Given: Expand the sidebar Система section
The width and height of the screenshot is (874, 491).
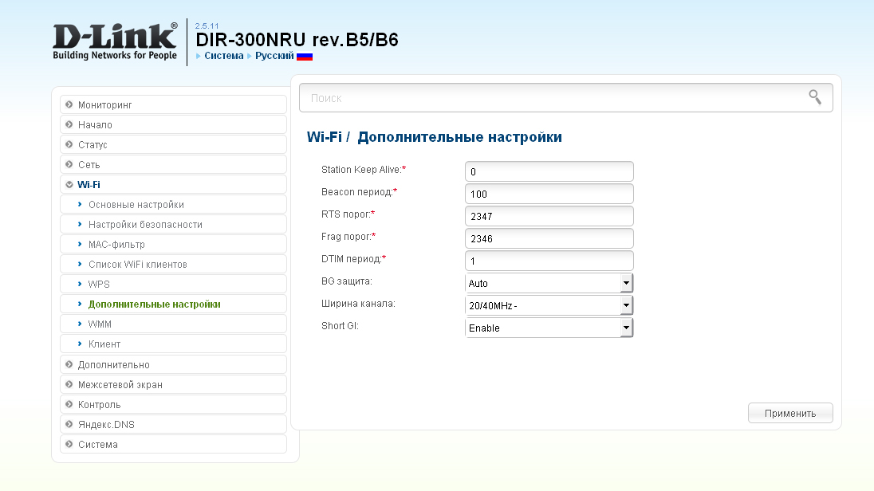Looking at the screenshot, I should pos(173,444).
